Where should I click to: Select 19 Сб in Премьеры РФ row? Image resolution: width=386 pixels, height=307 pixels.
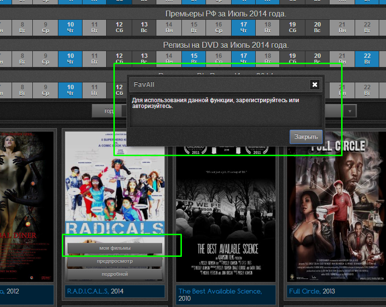click(292, 27)
